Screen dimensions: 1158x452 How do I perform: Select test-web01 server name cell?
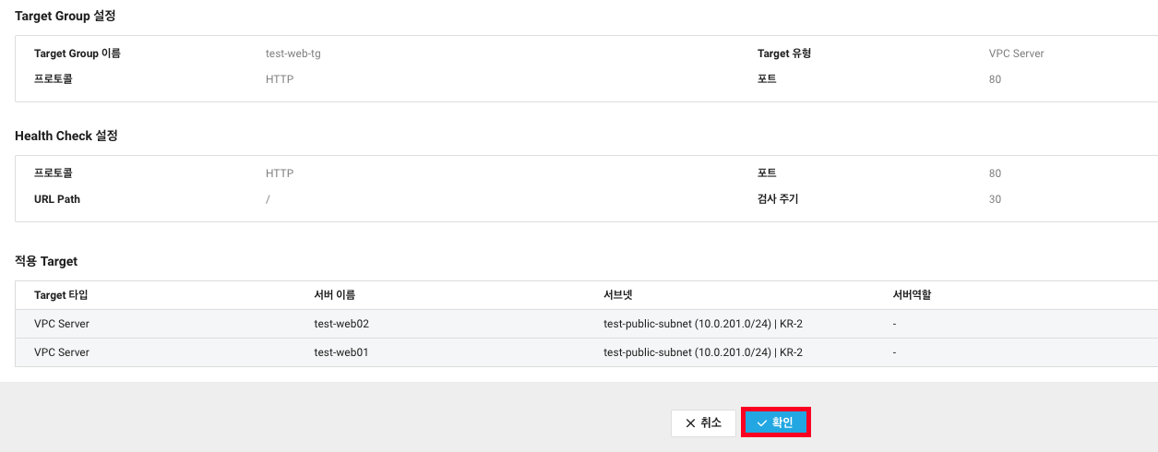[x=341, y=352]
